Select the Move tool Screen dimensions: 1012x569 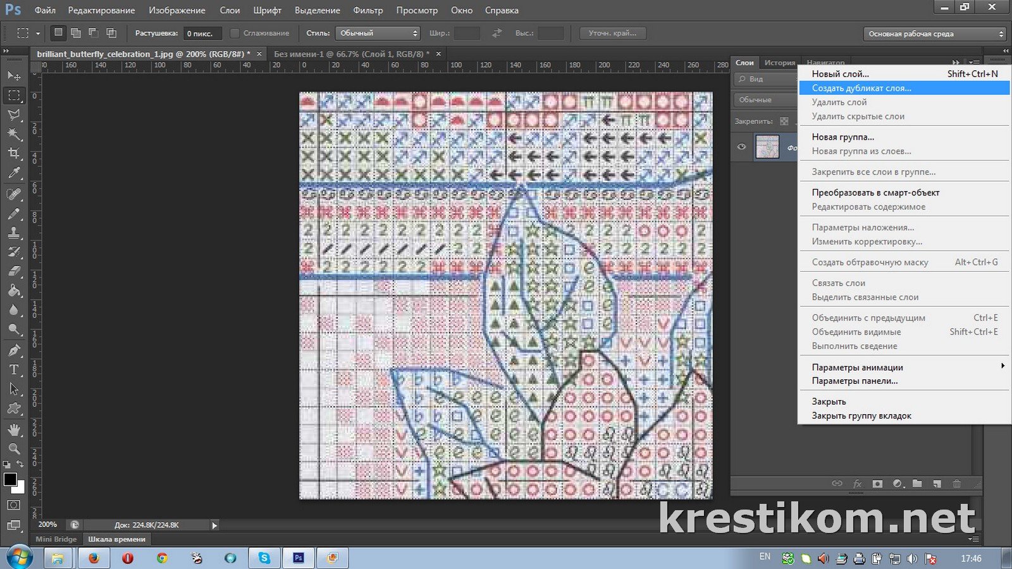pos(13,76)
